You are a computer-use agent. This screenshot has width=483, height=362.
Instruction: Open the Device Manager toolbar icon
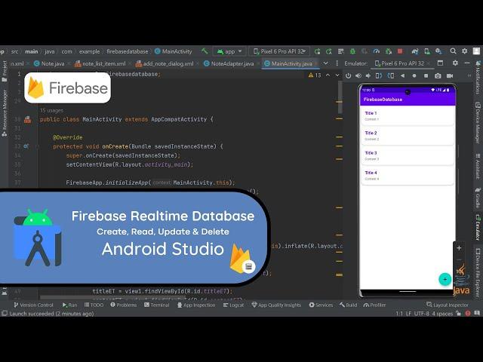[x=427, y=51]
